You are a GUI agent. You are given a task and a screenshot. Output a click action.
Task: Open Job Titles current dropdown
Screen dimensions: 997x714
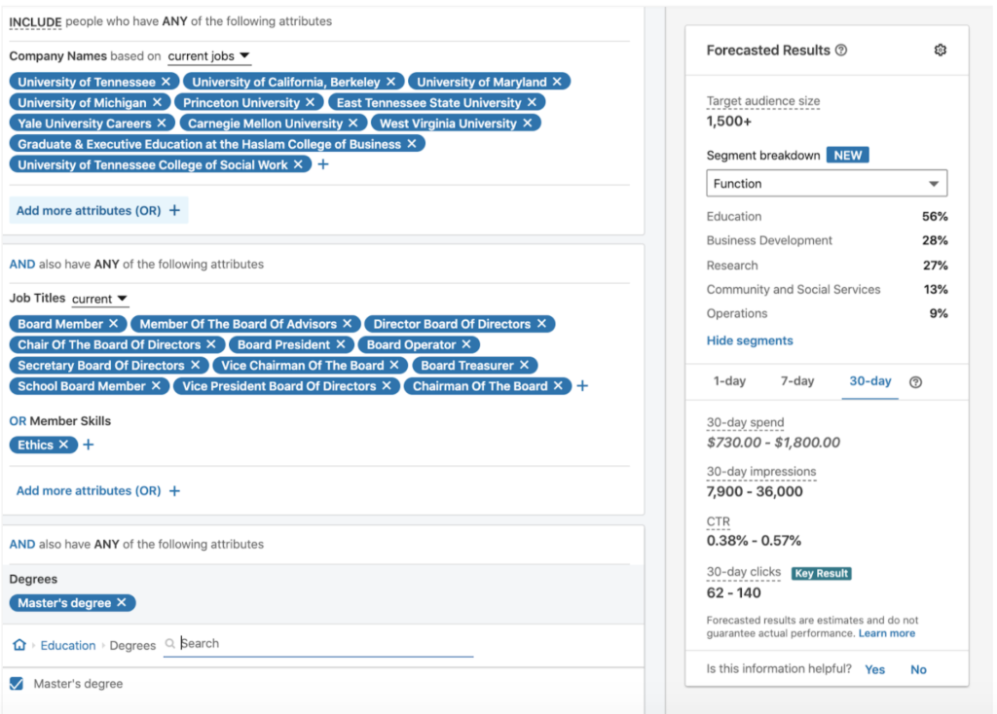coord(100,300)
